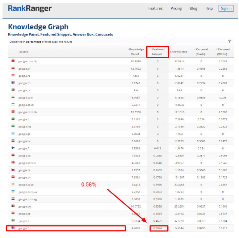Sort by Featured Snippet column header
This screenshot has width=239, height=238.
[158, 52]
